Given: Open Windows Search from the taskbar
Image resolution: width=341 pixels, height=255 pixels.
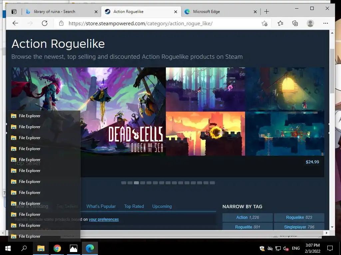Looking at the screenshot, I should point(24,248).
